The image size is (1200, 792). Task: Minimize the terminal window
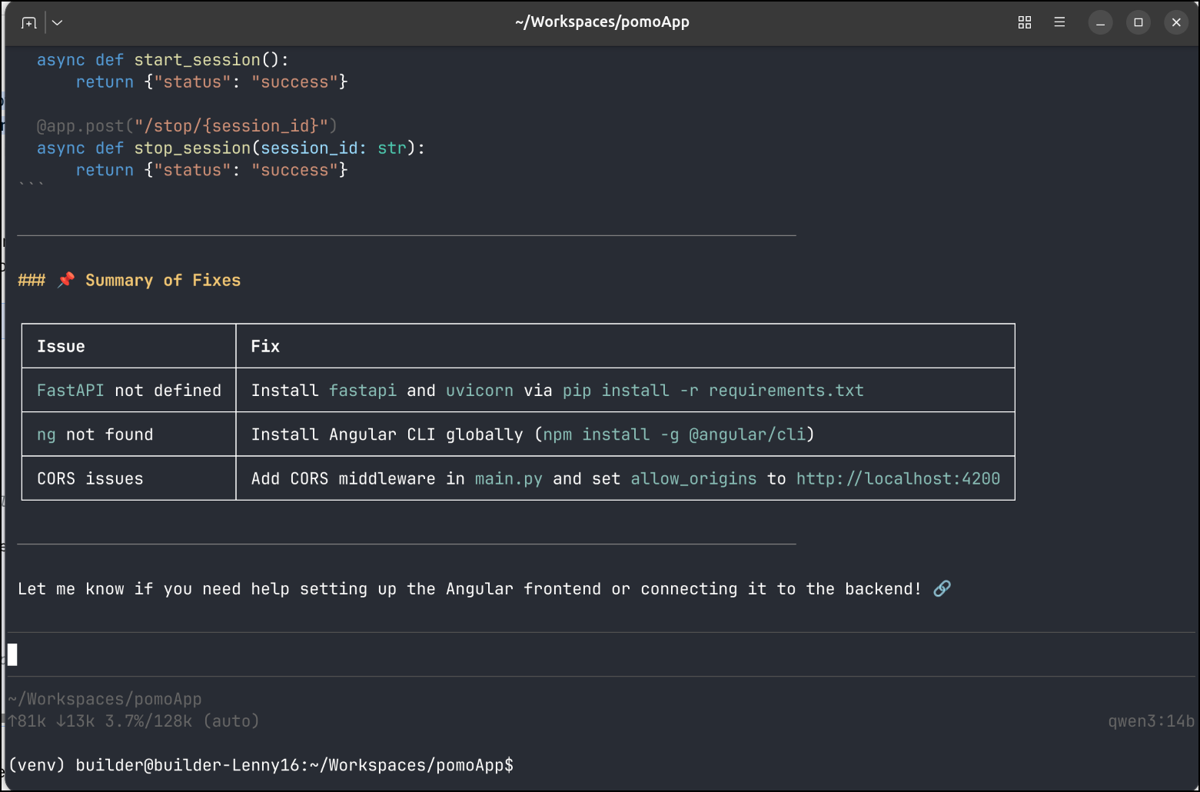(x=1100, y=22)
